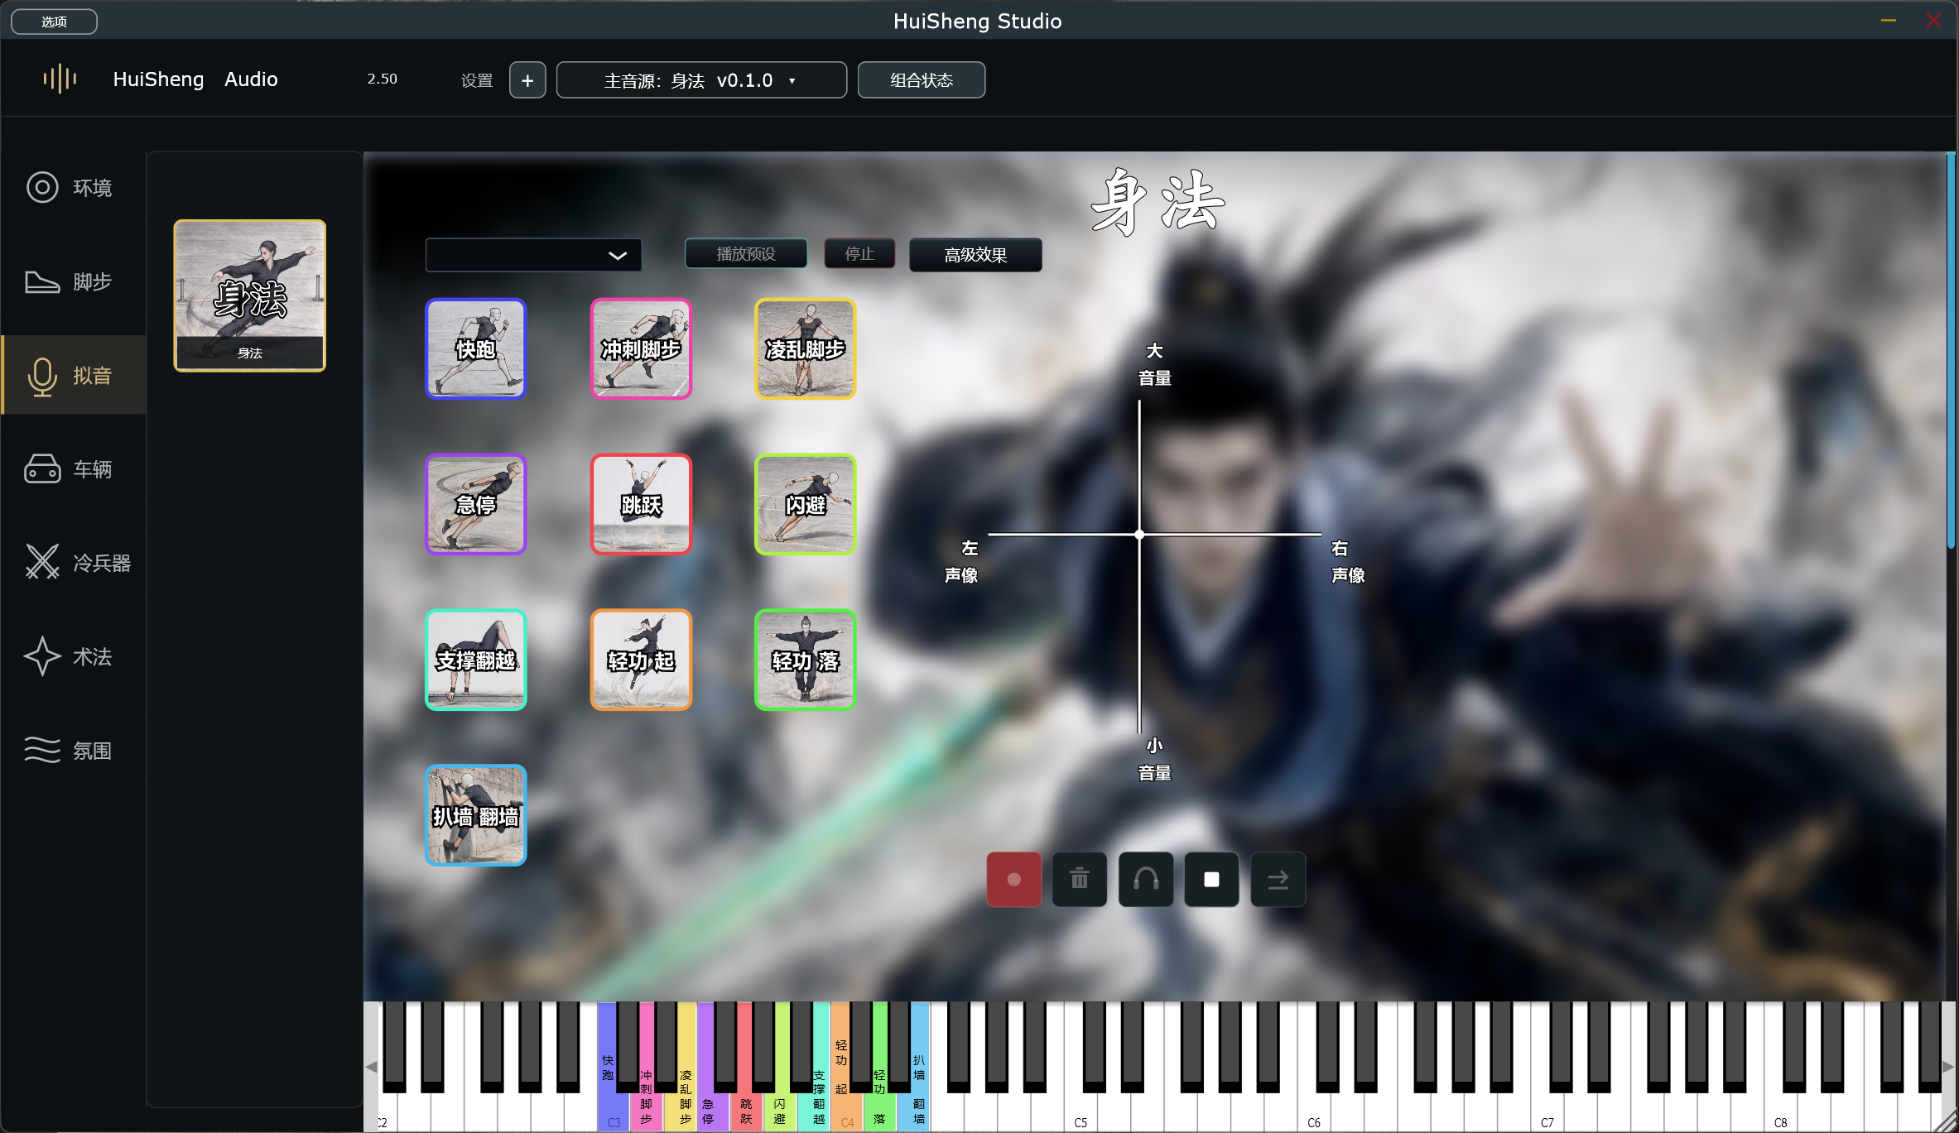The width and height of the screenshot is (1959, 1133).
Task: Start recording with the red record button
Action: [1013, 879]
